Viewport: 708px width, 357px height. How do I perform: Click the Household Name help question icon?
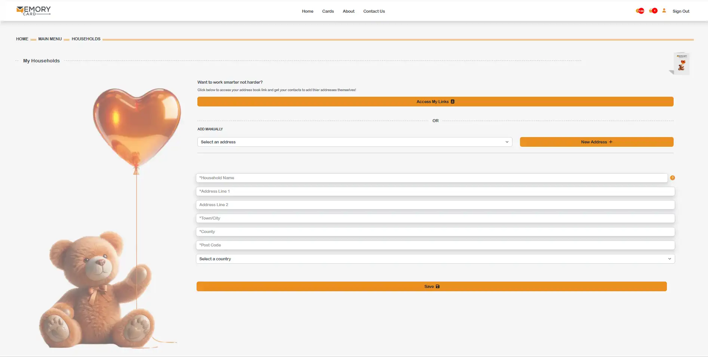pos(672,178)
